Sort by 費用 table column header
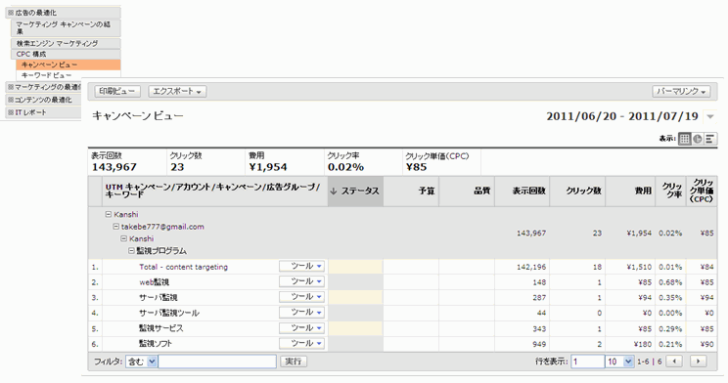 click(x=630, y=191)
